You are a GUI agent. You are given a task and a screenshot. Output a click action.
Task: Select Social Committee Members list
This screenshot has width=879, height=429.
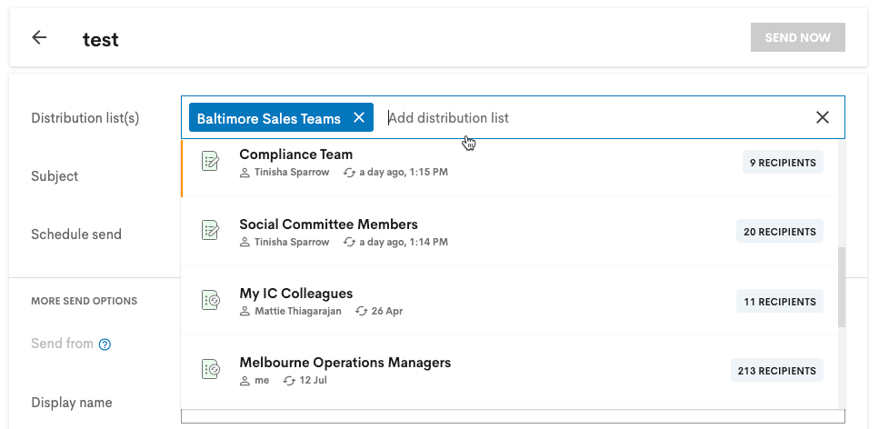click(510, 232)
